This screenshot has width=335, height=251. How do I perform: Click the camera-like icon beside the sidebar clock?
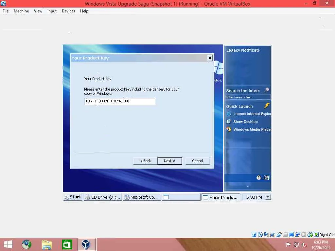(x=267, y=177)
